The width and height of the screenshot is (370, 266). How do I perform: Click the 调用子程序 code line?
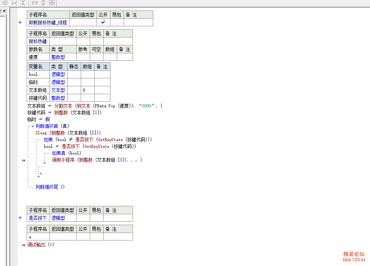click(97, 160)
